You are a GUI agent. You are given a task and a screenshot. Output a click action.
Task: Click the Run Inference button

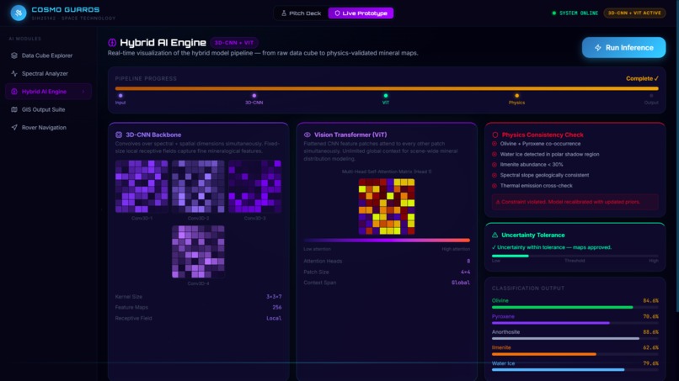[x=623, y=48]
